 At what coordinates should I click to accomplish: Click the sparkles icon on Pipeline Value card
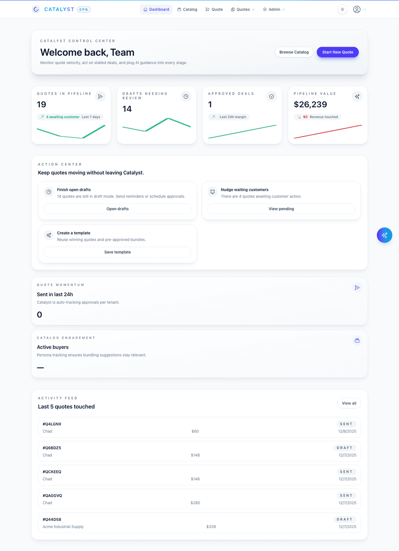point(357,97)
